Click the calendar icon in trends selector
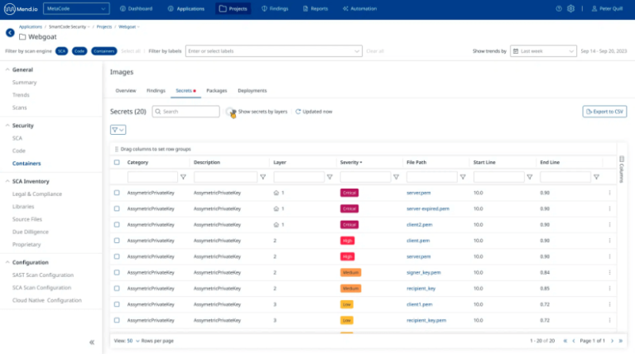The image size is (635, 354). [x=516, y=51]
